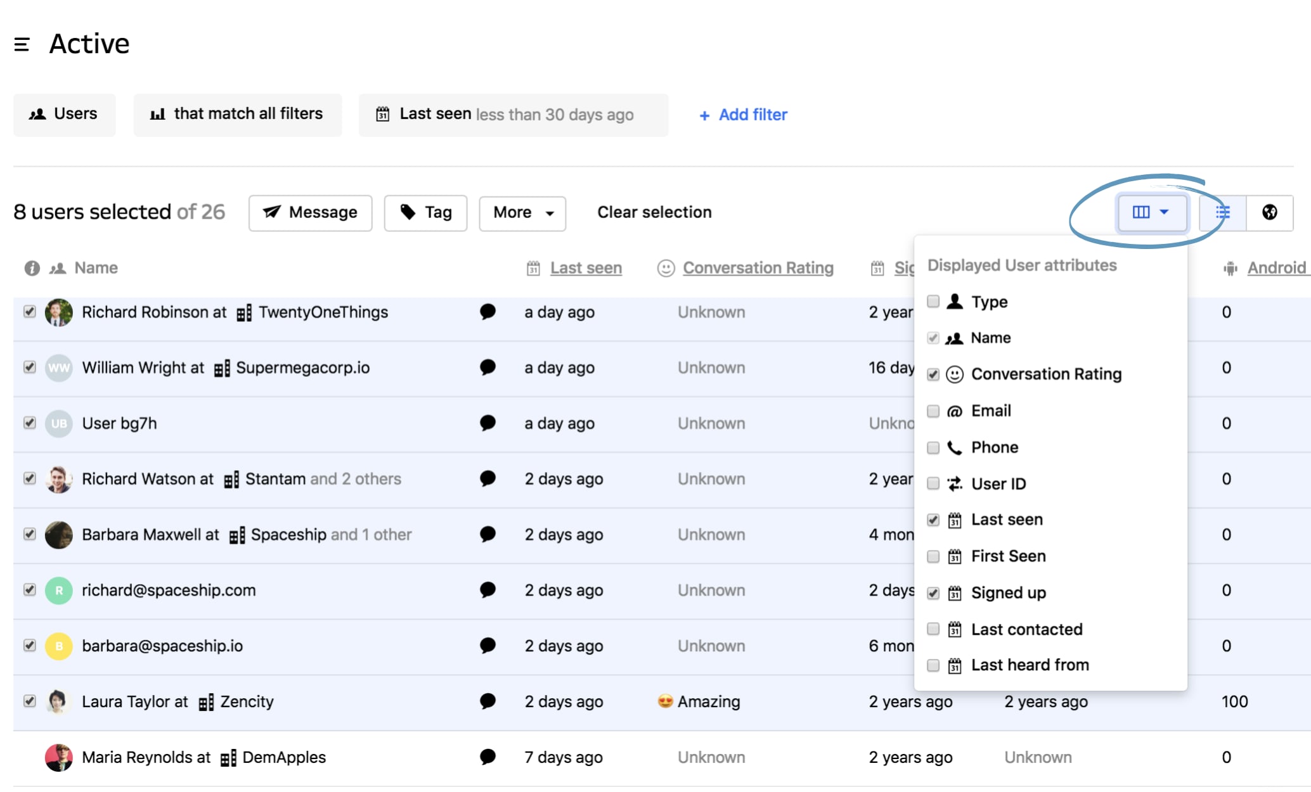Image resolution: width=1311 pixels, height=792 pixels.
Task: Enable the First Seen attribute checkbox
Action: 933,556
